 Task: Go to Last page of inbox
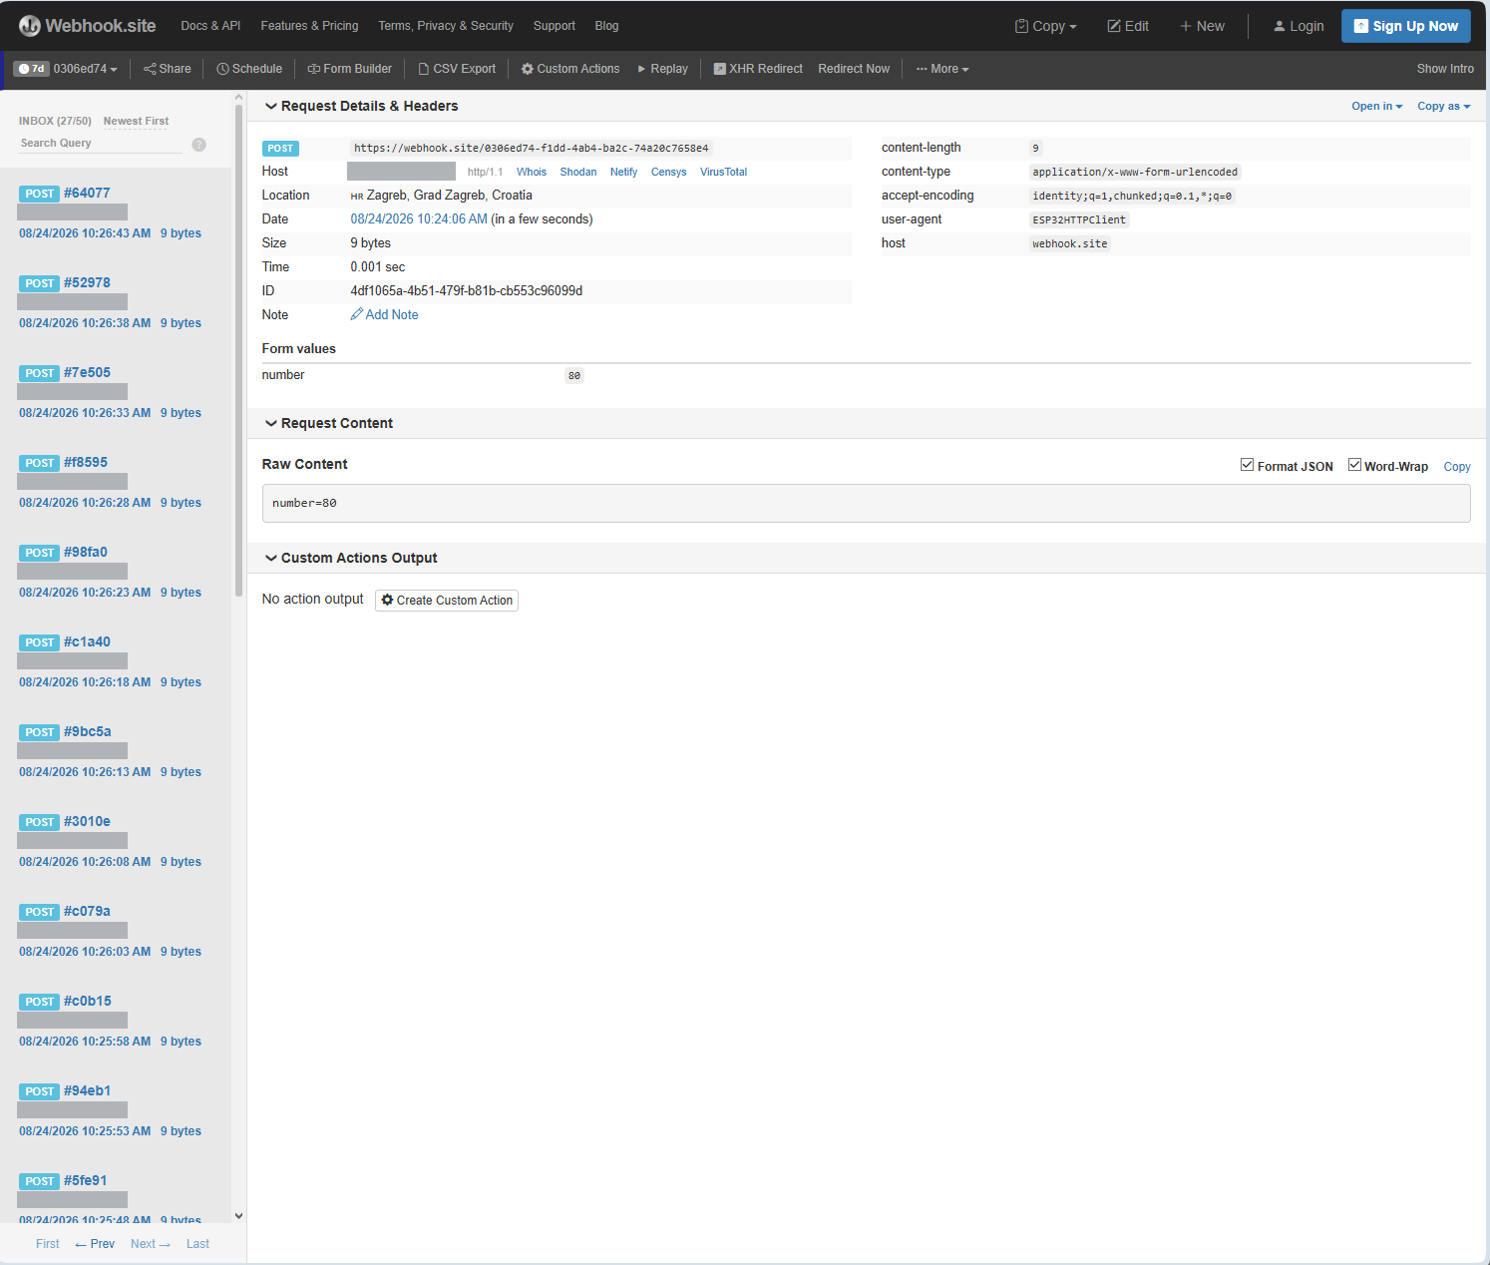pyautogui.click(x=197, y=1244)
